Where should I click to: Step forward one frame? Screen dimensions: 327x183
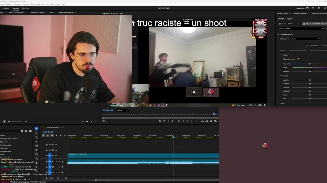tap(192, 121)
